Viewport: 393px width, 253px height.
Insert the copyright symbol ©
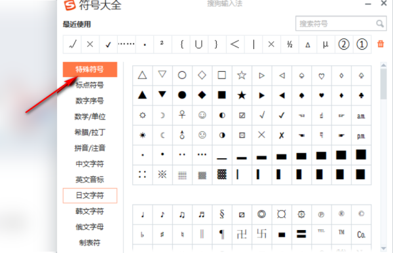pyautogui.click(x=361, y=214)
